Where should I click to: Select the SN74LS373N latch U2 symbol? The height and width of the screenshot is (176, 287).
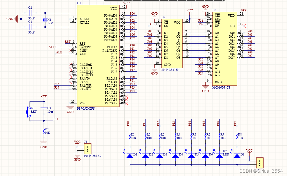pyautogui.click(x=172, y=42)
